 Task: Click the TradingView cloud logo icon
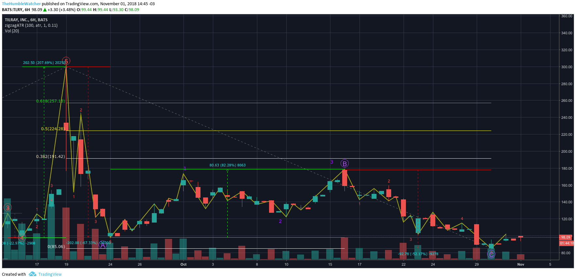coord(32,274)
